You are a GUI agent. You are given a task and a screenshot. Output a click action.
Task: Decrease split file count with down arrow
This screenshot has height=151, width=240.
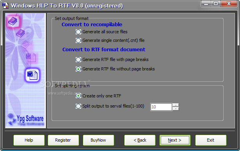pyautogui.click(x=176, y=109)
